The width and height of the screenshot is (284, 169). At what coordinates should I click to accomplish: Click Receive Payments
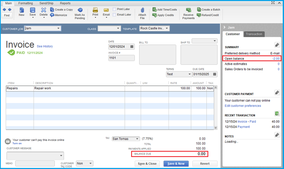[x=188, y=14]
